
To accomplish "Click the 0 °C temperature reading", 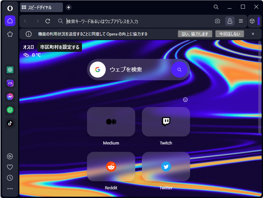I will click(x=36, y=55).
